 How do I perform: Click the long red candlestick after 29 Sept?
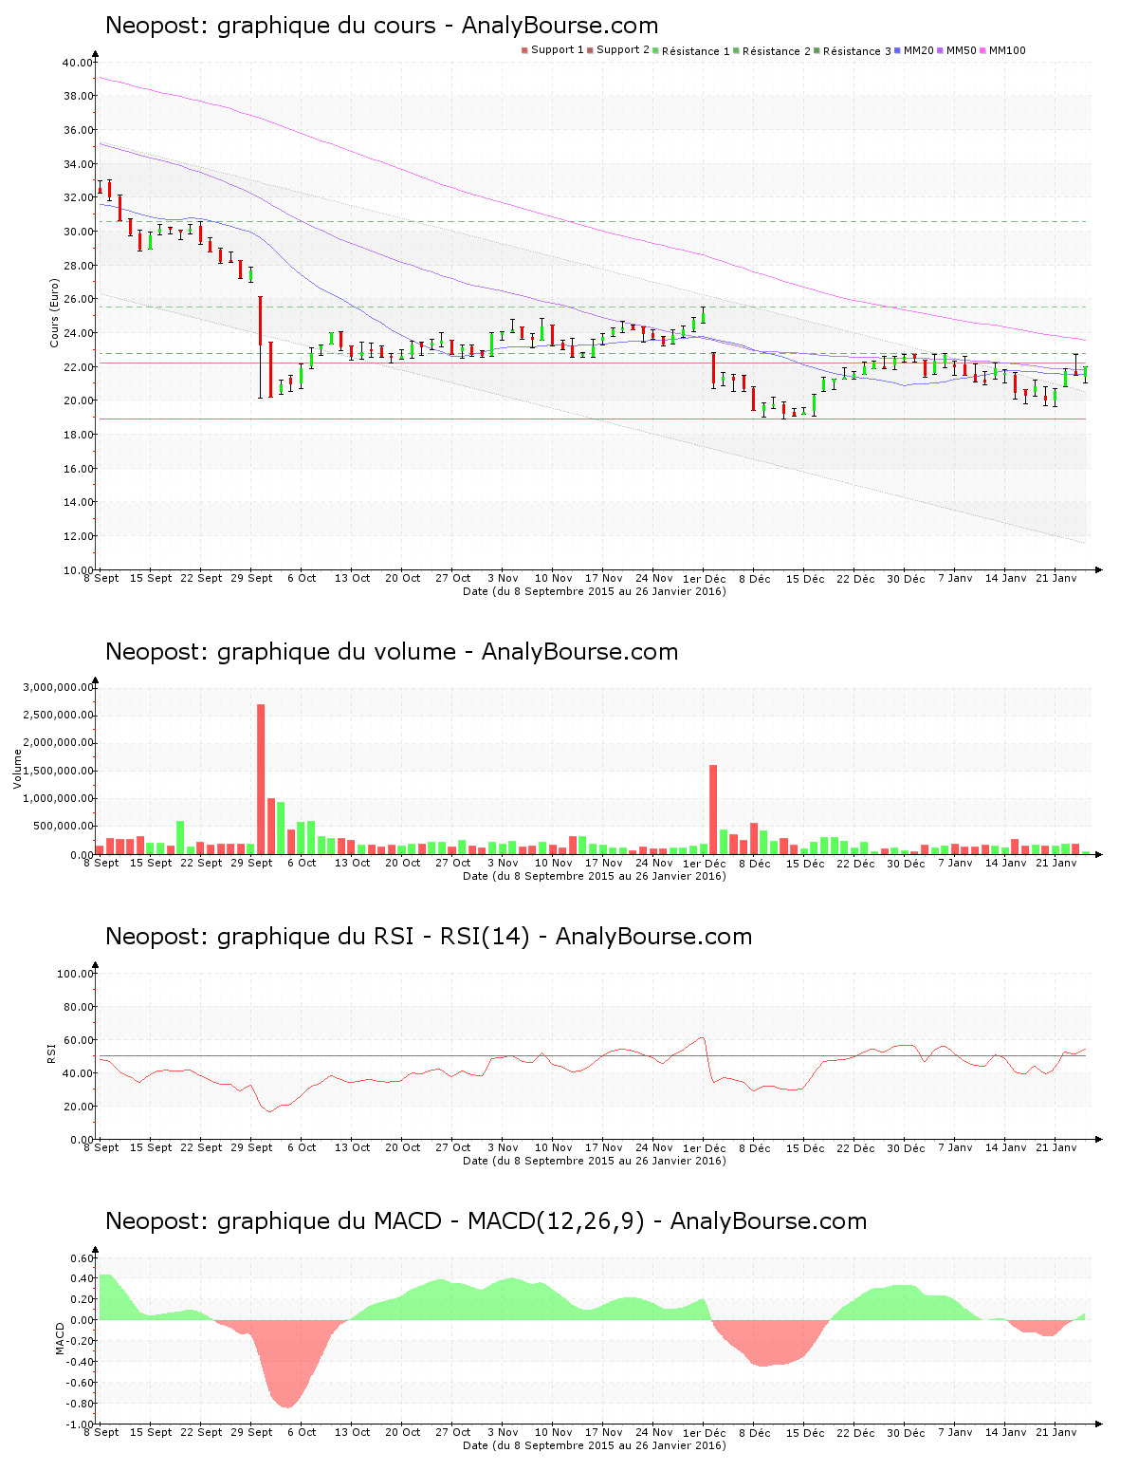pyautogui.click(x=261, y=346)
